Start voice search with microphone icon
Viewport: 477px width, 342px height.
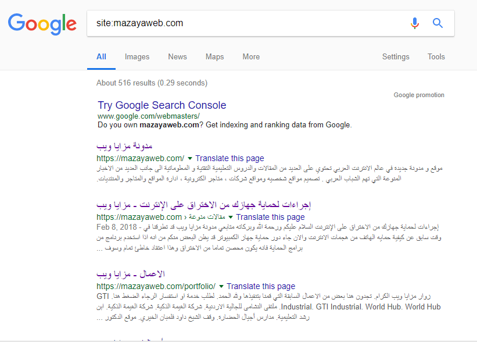coord(414,23)
